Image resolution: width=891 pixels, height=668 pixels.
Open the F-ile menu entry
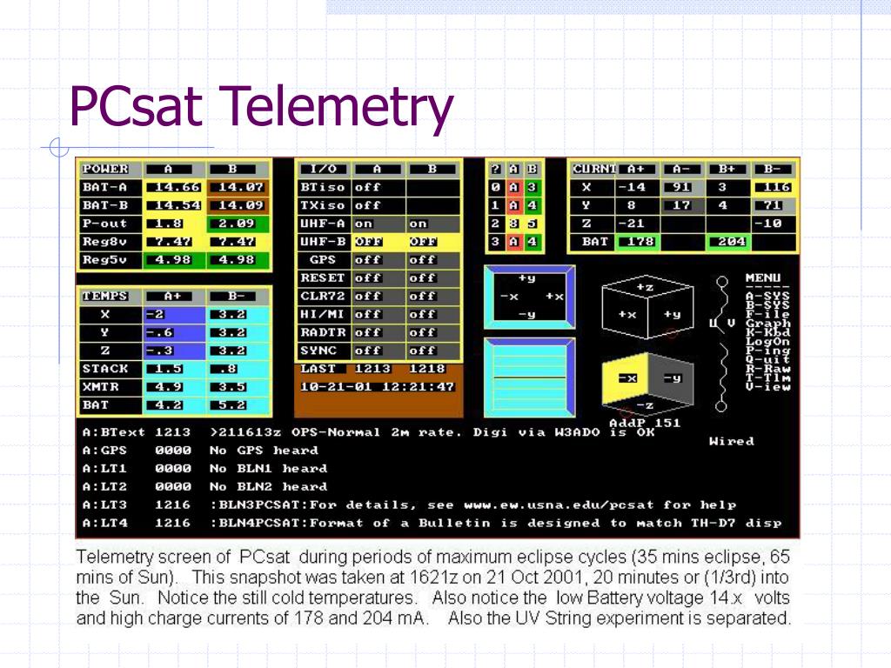(x=767, y=314)
